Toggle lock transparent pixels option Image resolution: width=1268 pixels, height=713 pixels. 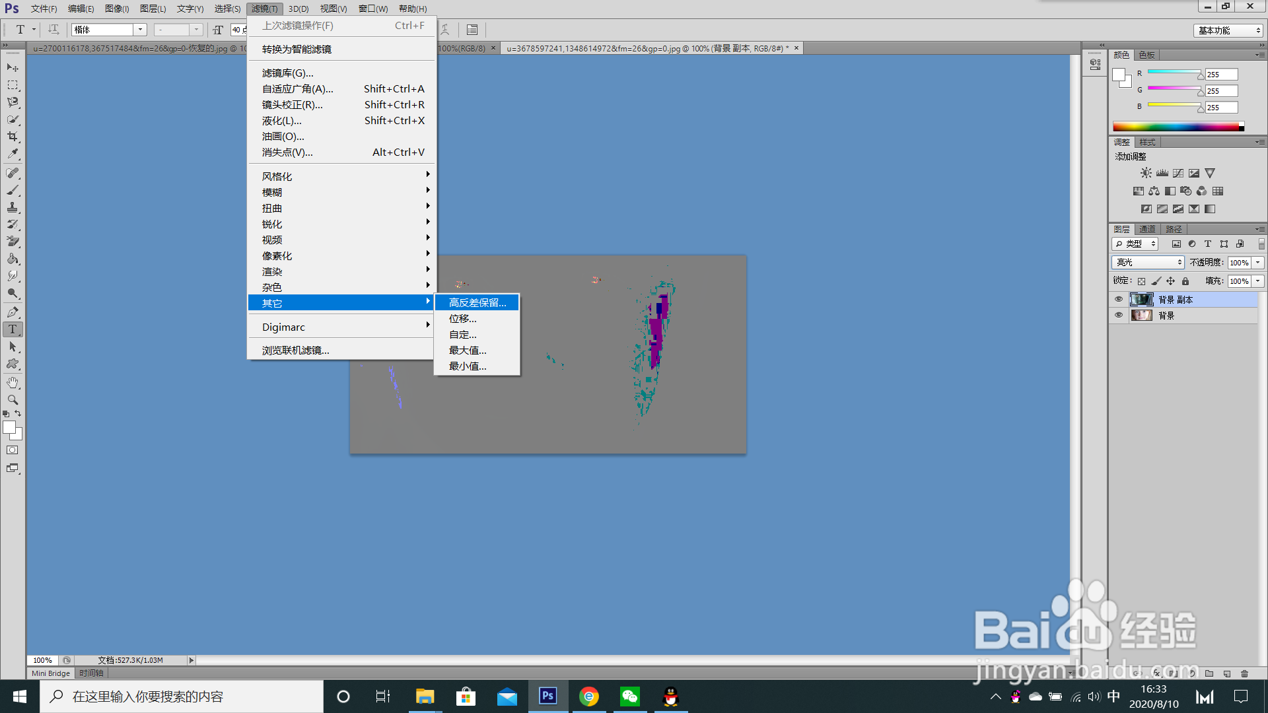(x=1141, y=281)
